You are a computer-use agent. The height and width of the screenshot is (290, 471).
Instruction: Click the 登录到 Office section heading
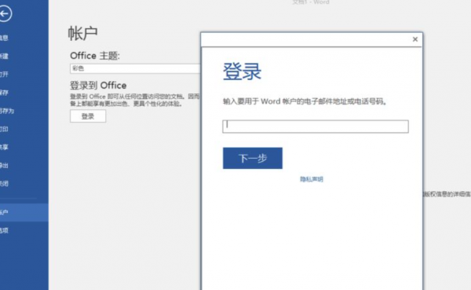point(98,86)
